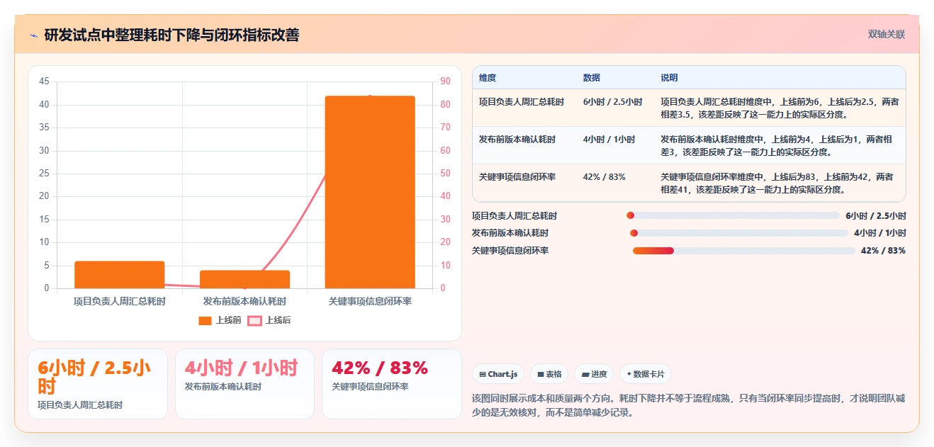Select the 项目负责人周汇总耗时 bar in chart
Image resolution: width=934 pixels, height=447 pixels.
120,275
